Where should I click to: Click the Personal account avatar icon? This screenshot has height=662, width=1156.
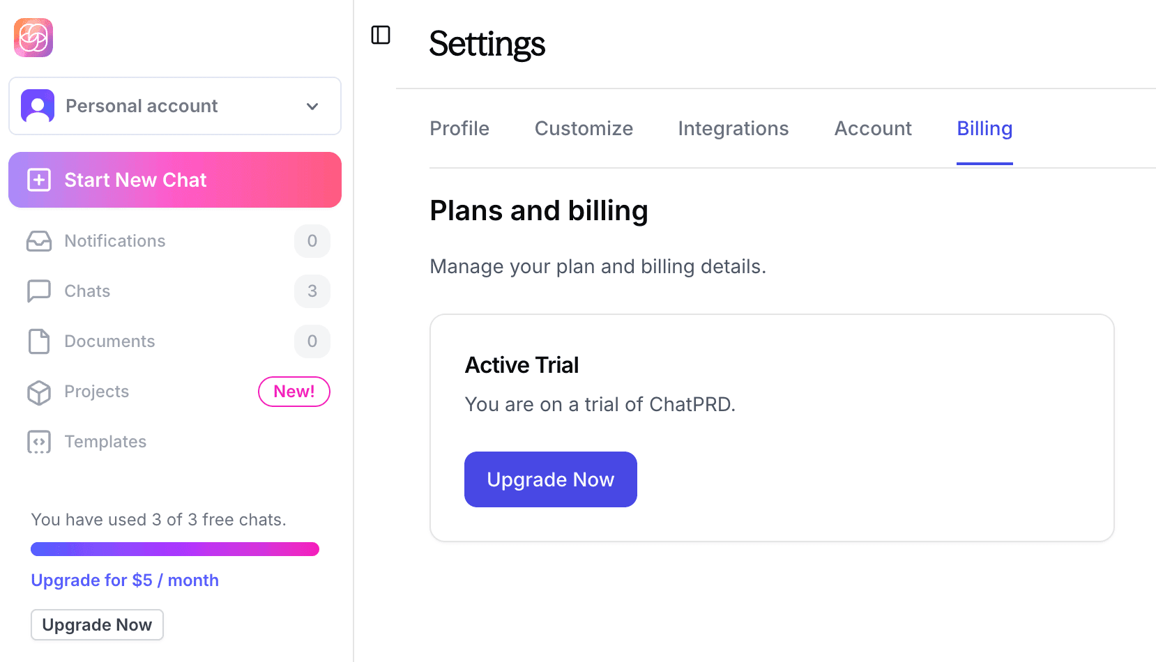pos(38,105)
